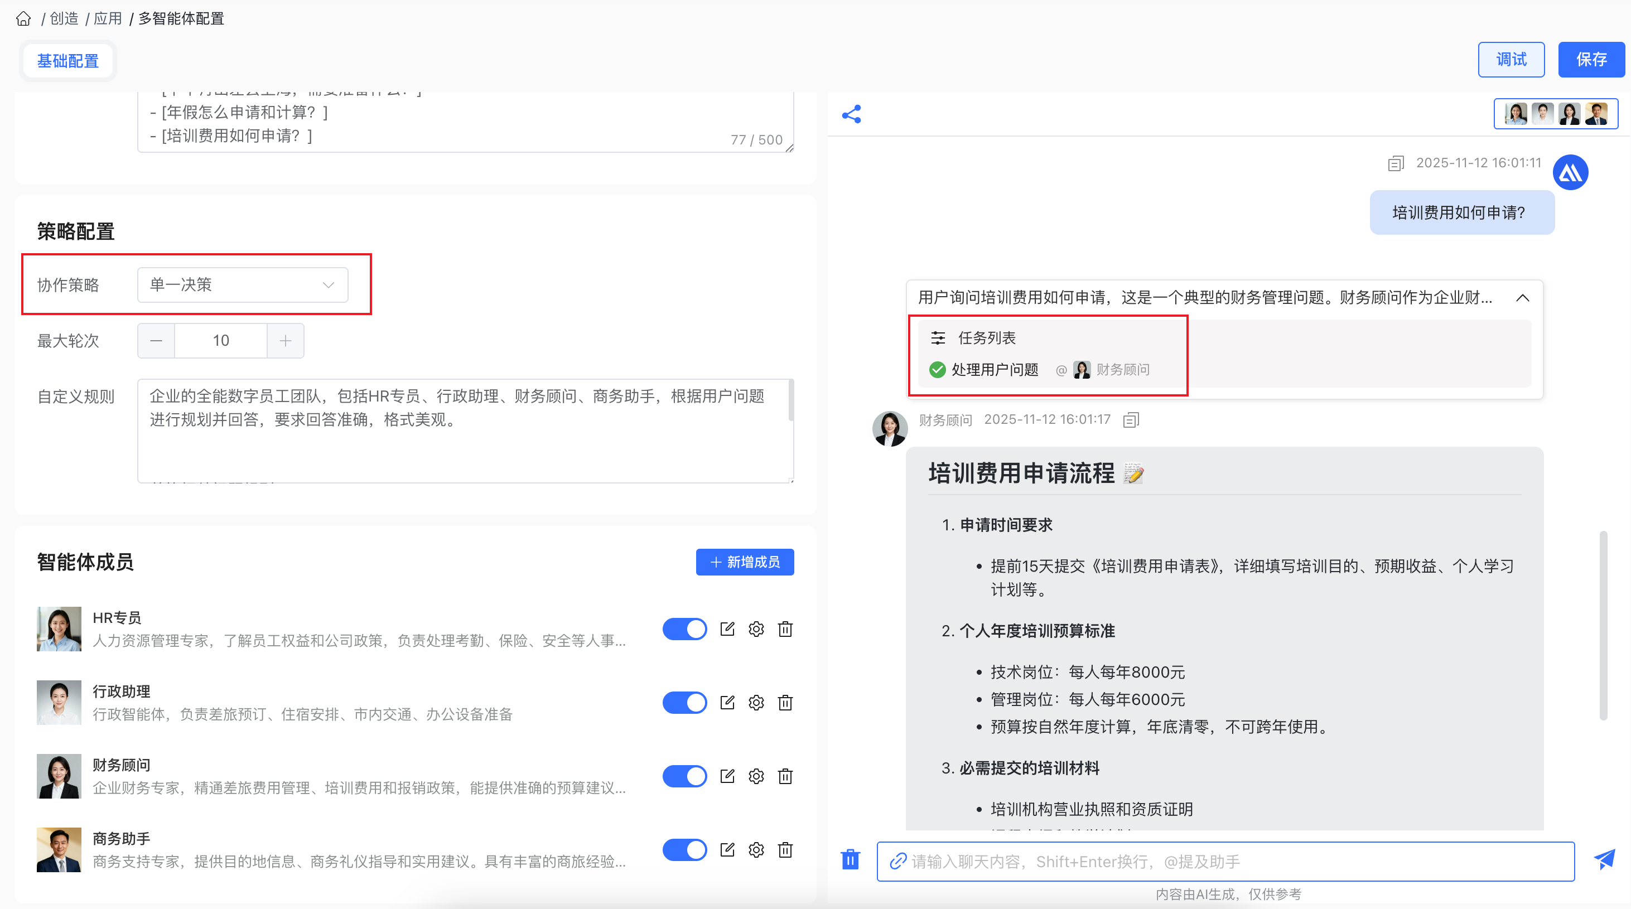
Task: Go to 应用 in breadcrumb
Action: [x=108, y=19]
